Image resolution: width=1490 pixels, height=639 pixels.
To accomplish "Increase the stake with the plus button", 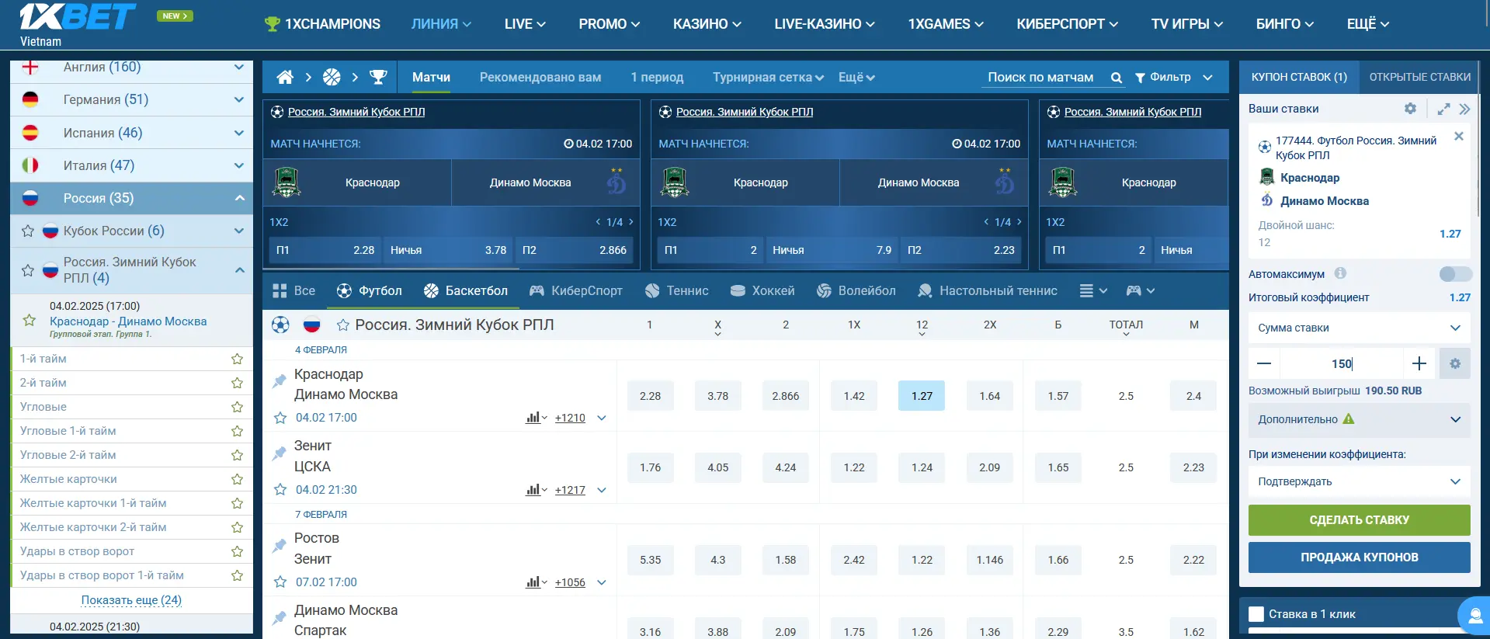I will [1419, 363].
